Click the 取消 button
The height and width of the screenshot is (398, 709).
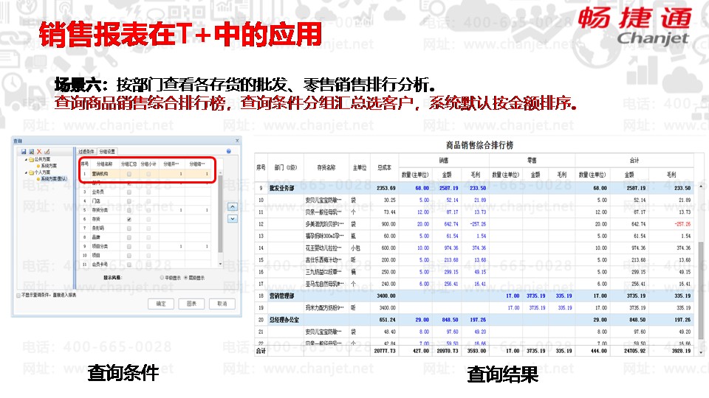222,304
